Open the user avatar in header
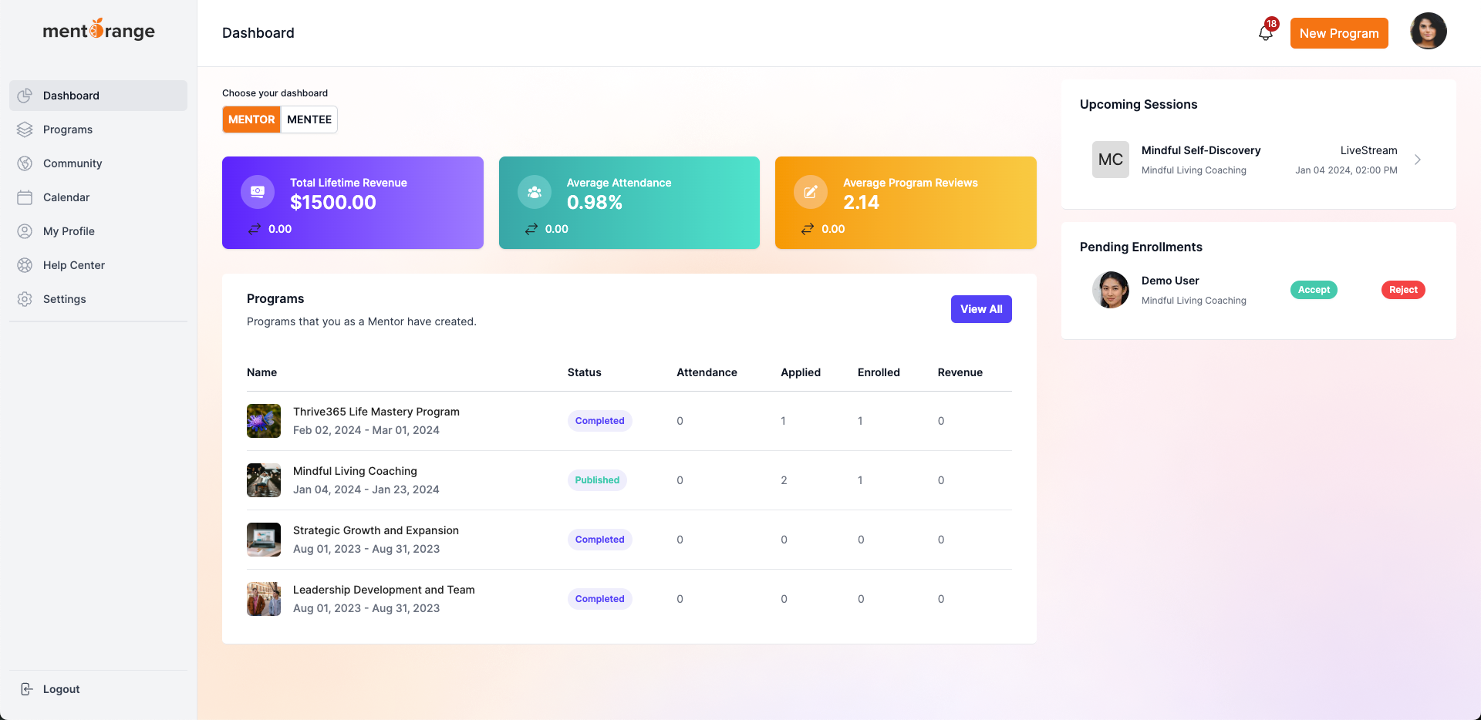Image resolution: width=1481 pixels, height=720 pixels. click(1429, 31)
